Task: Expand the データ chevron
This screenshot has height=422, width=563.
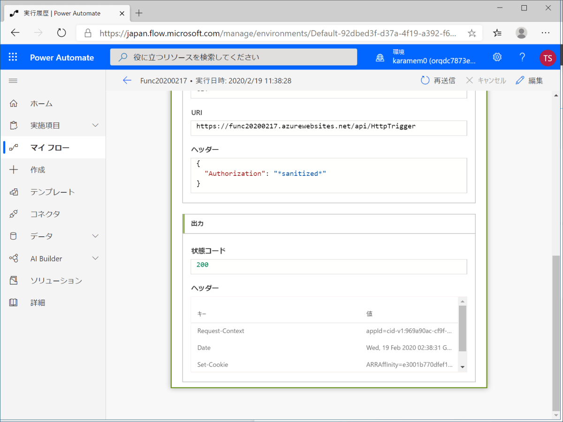Action: pos(95,236)
